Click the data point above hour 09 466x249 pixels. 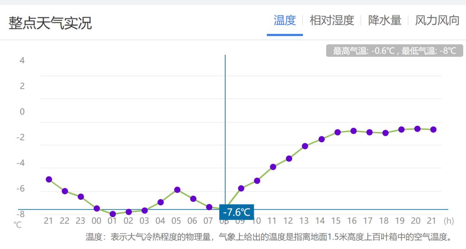pyautogui.click(x=241, y=188)
